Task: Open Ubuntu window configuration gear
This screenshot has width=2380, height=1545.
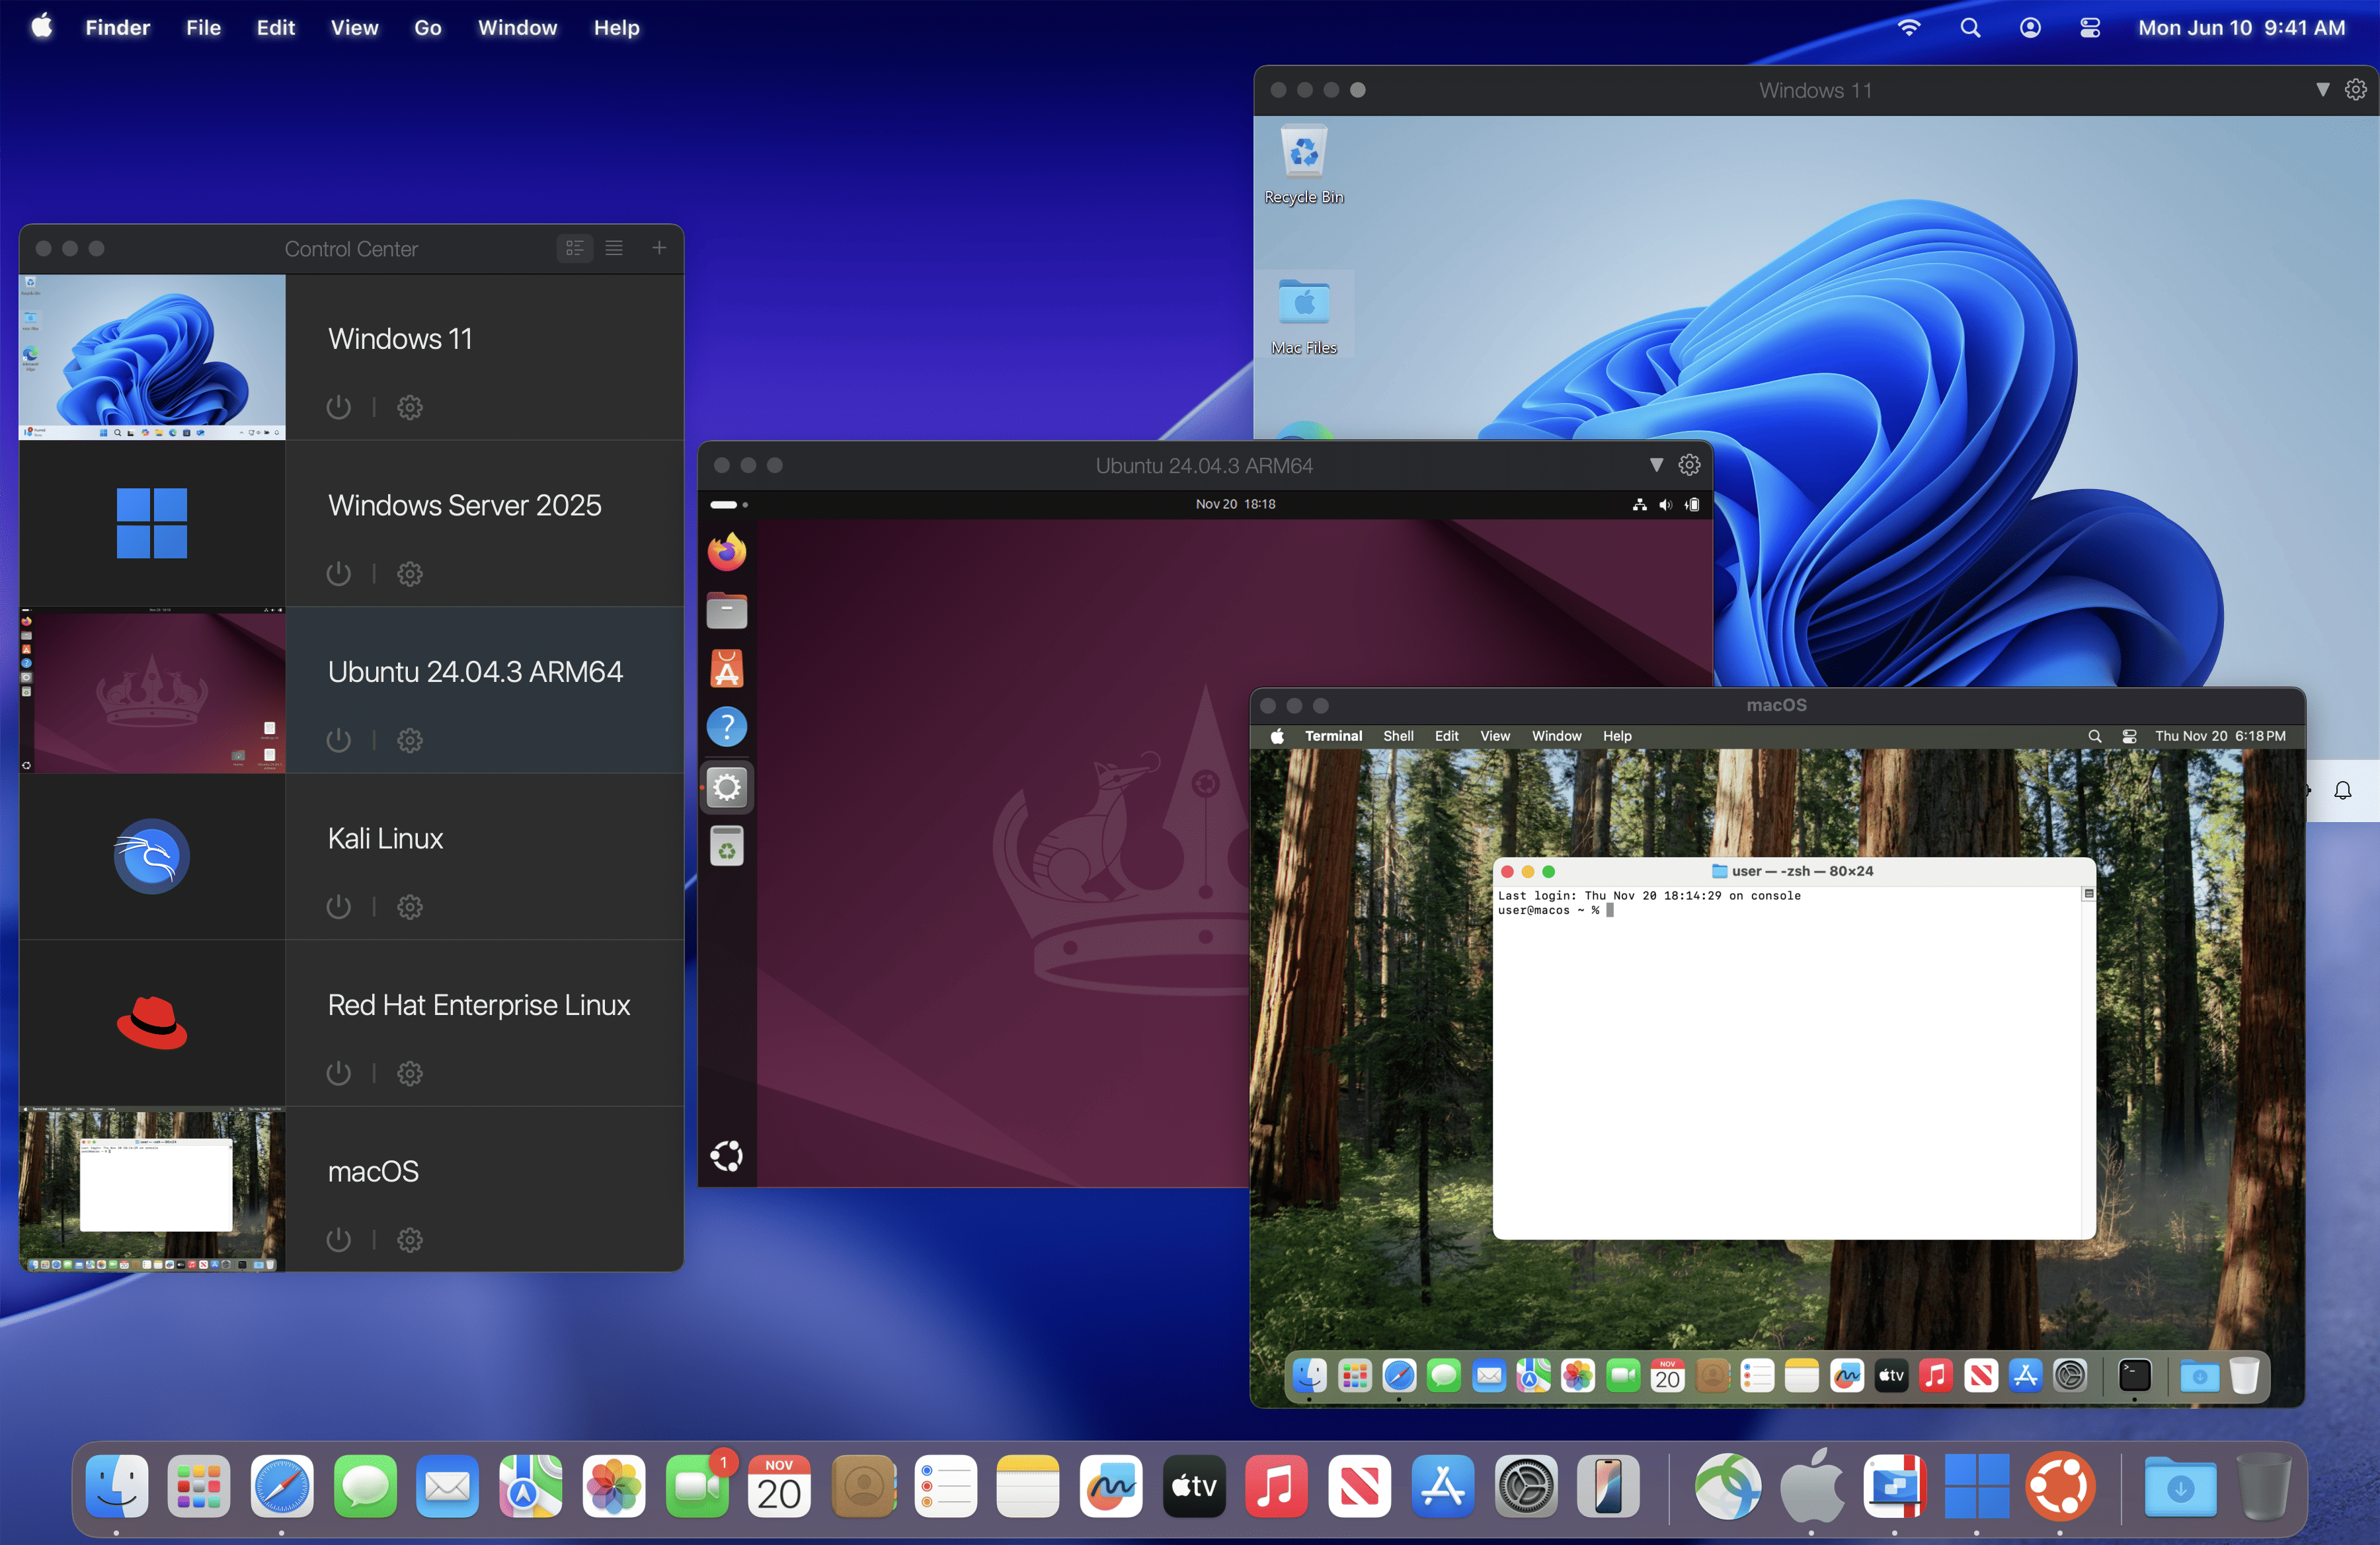Action: coord(1689,466)
